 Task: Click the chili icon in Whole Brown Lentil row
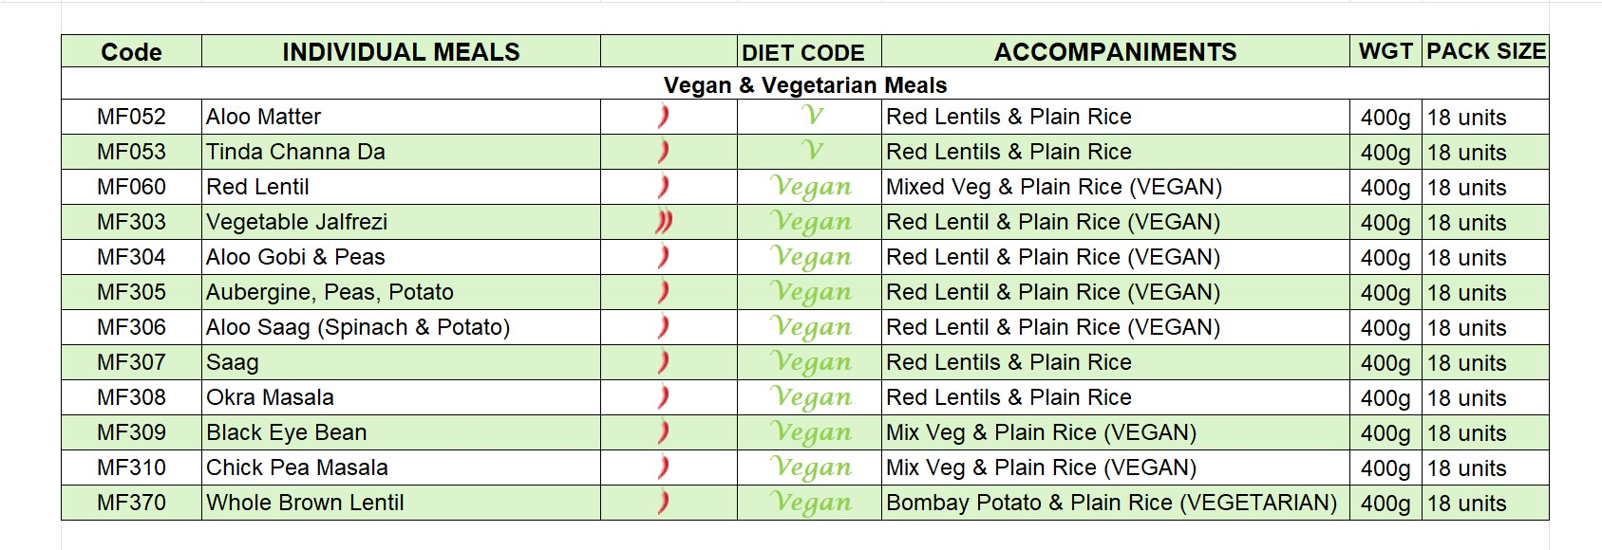click(663, 503)
